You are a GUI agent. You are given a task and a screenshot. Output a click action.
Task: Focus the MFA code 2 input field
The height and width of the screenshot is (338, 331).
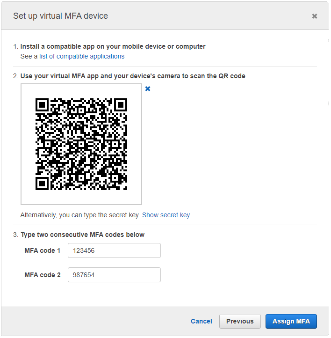114,275
